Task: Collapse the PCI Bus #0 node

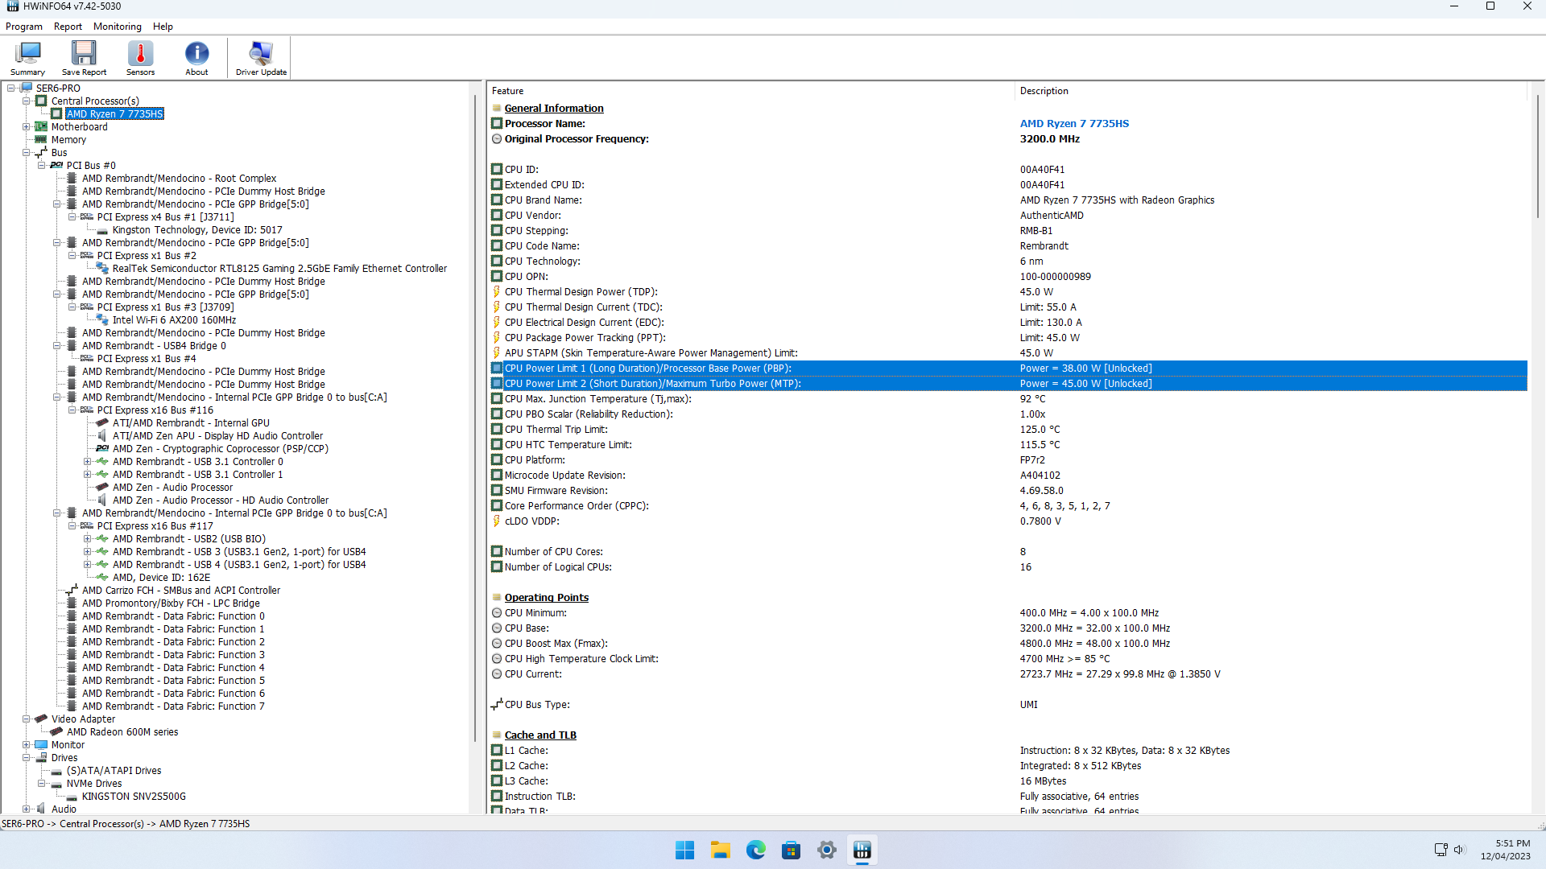Action: point(42,166)
